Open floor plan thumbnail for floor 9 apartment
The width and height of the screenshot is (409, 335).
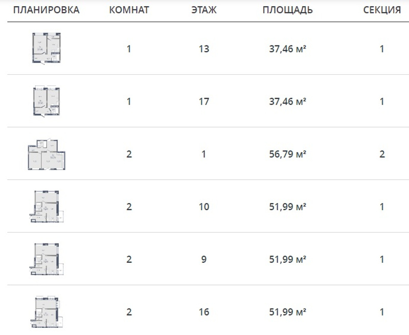tap(46, 259)
